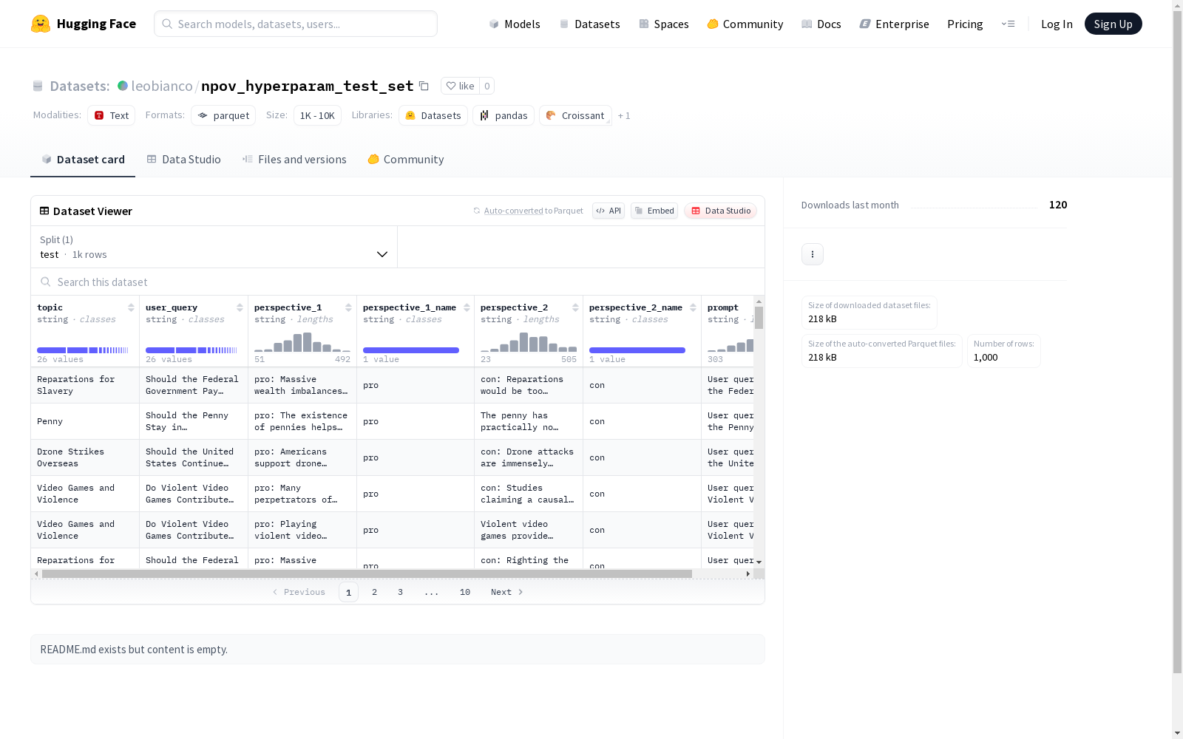The width and height of the screenshot is (1183, 739).
Task: Click the Search this dataset field
Action: coord(398,282)
